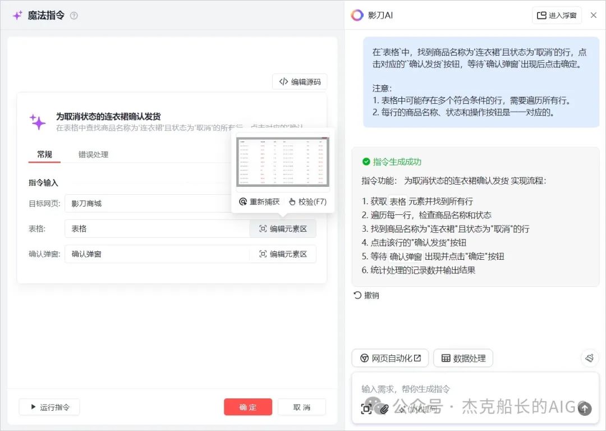Click the 影刀AI logo icon
The height and width of the screenshot is (431, 606).
[357, 15]
